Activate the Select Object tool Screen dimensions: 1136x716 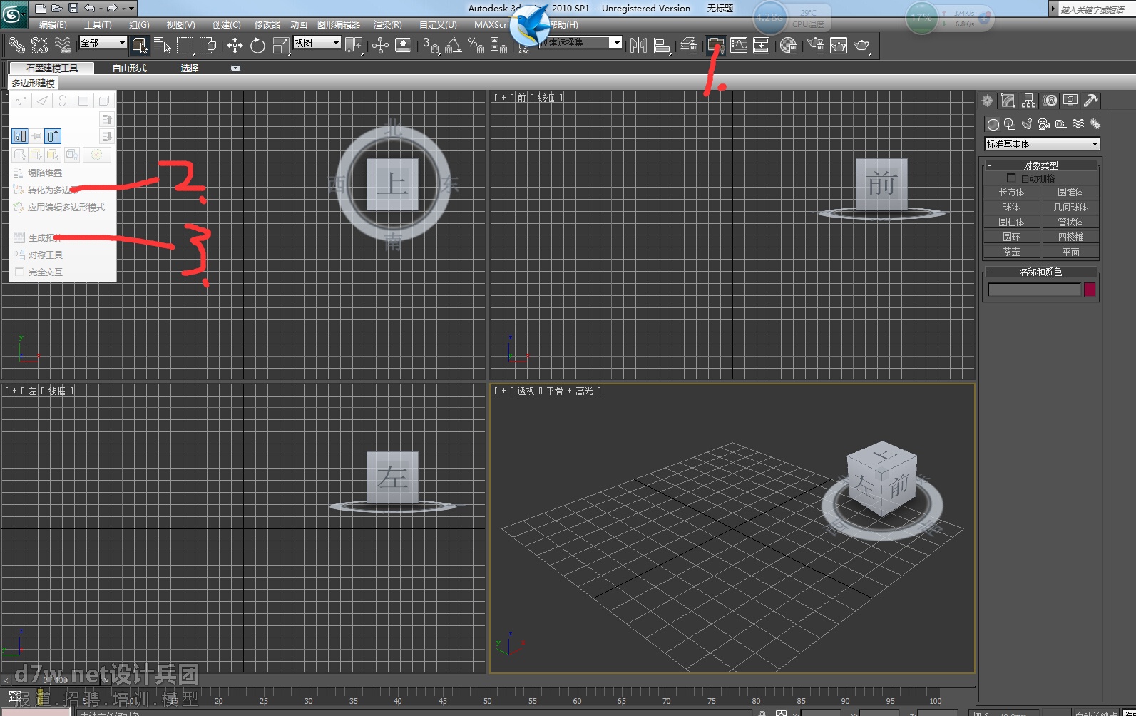pos(140,46)
